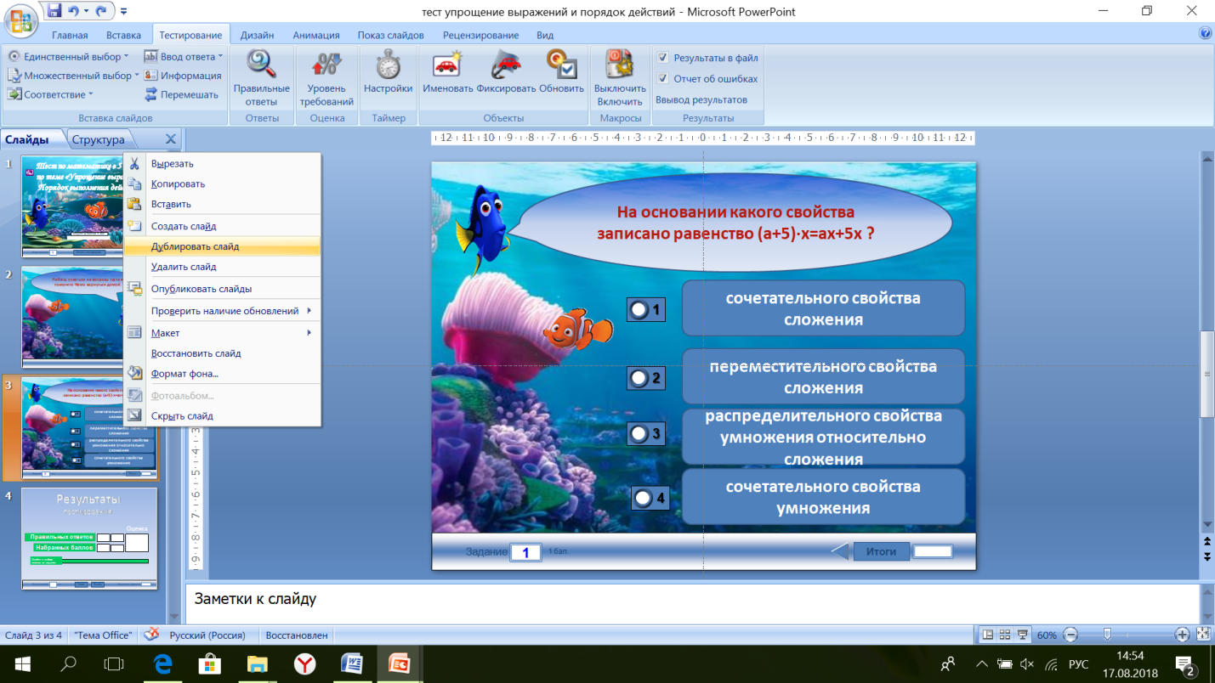The height and width of the screenshot is (683, 1215).
Task: Open File Explorer from taskbar
Action: point(257,663)
